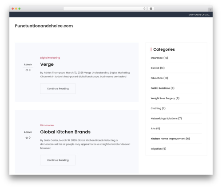Viewport: 222px width, 188px height.
Task: Select the Irrigation (6) category
Action: point(159,149)
